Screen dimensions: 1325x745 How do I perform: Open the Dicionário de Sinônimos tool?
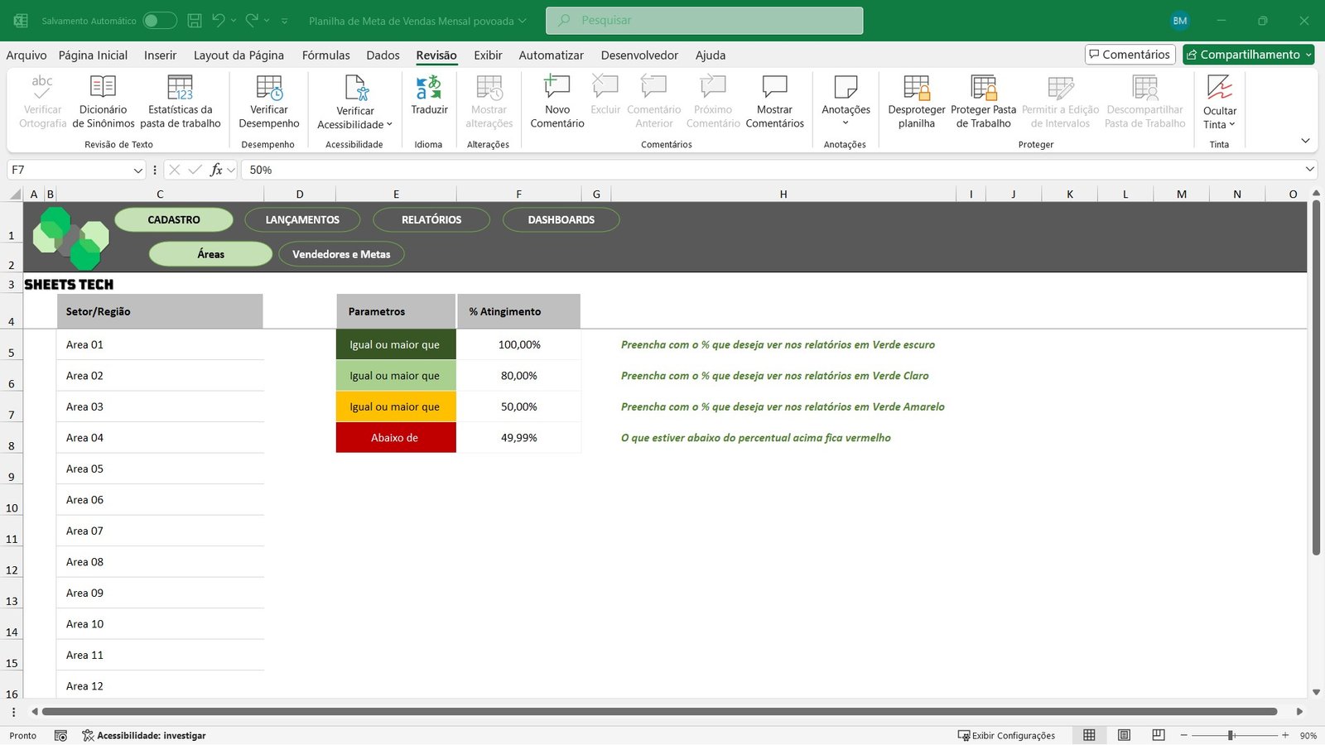click(103, 102)
